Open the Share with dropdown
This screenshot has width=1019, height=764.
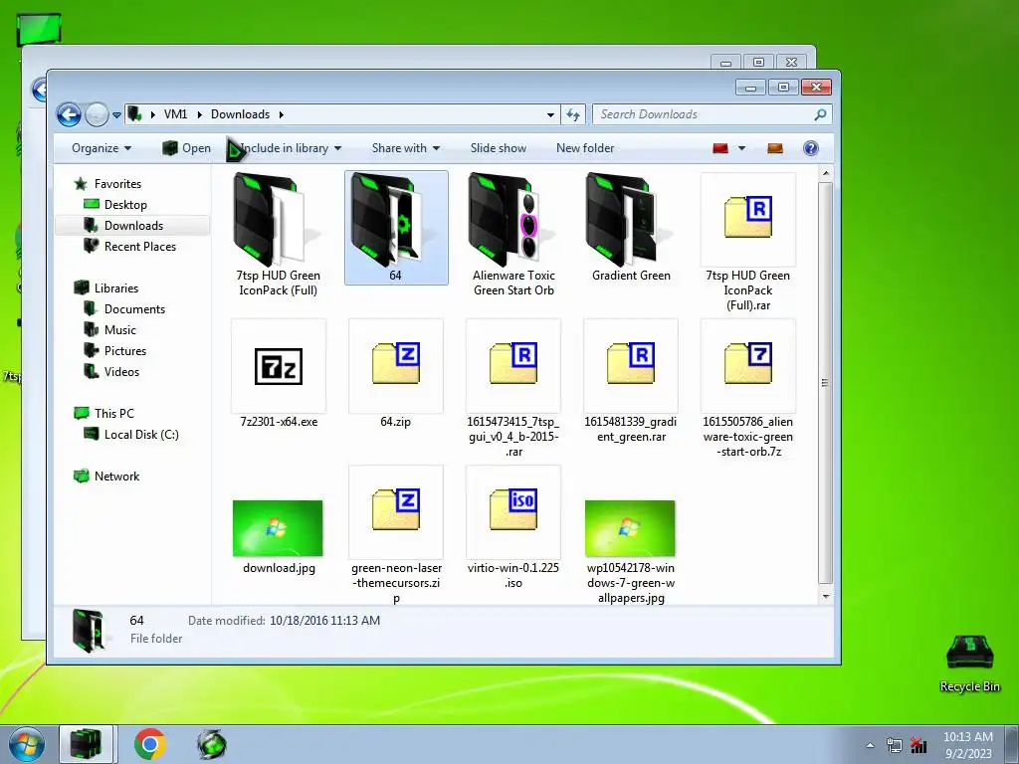(x=406, y=148)
